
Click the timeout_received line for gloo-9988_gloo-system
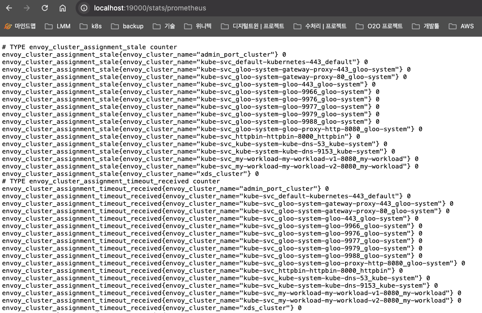pos(212,255)
